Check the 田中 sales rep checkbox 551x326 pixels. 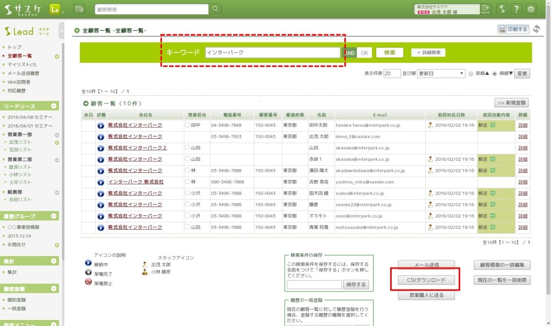pos(188,125)
